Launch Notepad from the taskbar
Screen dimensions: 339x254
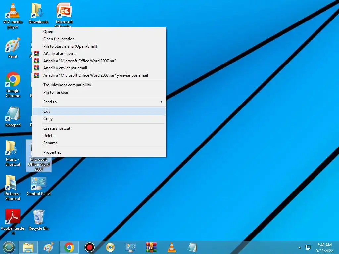192,247
